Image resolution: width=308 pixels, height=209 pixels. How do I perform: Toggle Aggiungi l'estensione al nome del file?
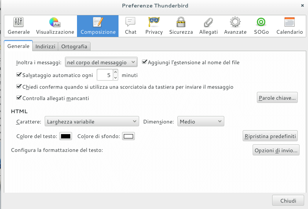144,62
